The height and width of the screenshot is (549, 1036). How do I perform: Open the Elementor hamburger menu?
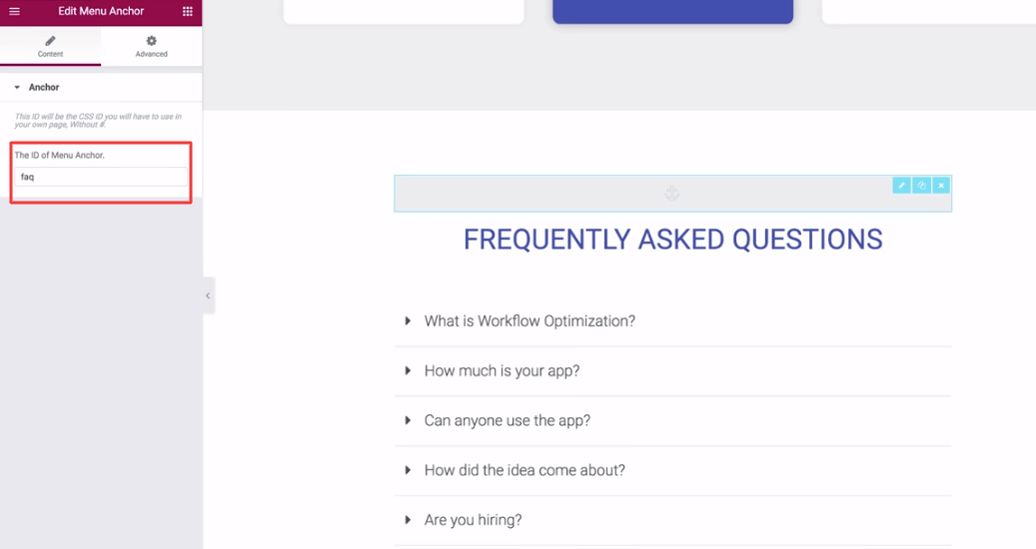pyautogui.click(x=14, y=12)
